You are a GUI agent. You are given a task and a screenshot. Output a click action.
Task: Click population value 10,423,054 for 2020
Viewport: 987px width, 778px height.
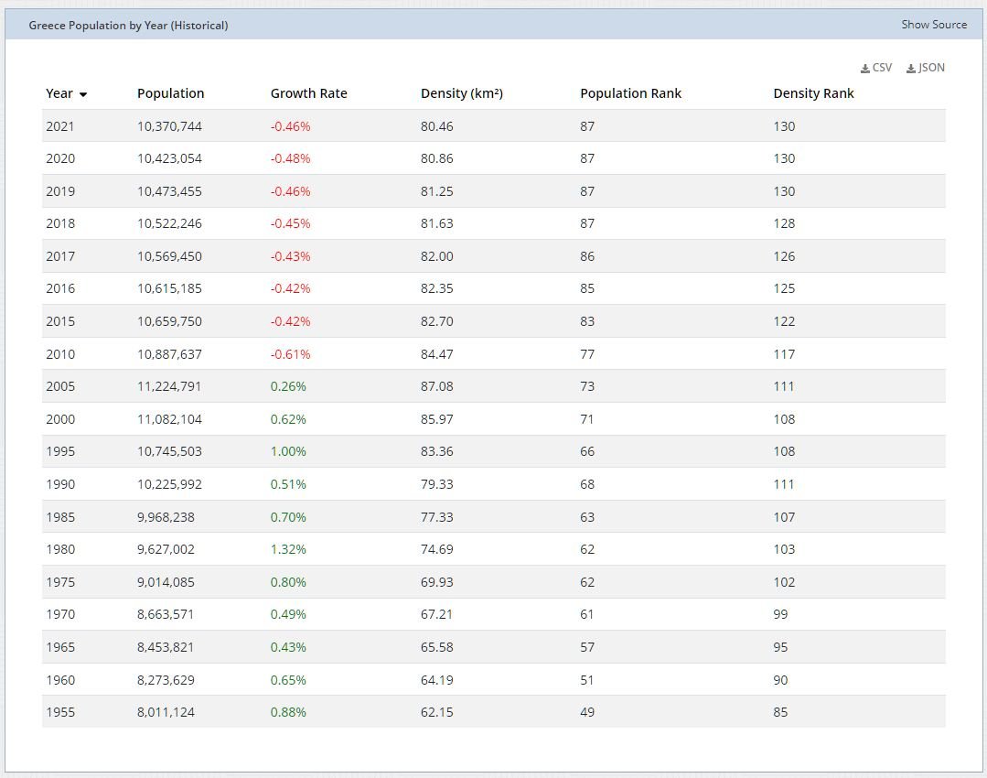[169, 158]
